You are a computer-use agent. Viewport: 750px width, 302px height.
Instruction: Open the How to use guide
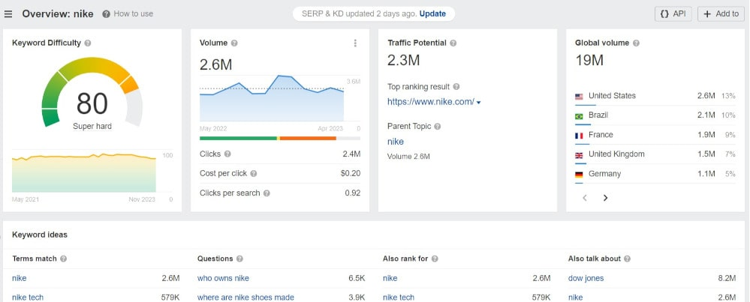point(128,14)
